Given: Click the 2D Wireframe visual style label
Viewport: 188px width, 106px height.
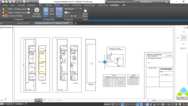Looking at the screenshot, I should point(7,27).
